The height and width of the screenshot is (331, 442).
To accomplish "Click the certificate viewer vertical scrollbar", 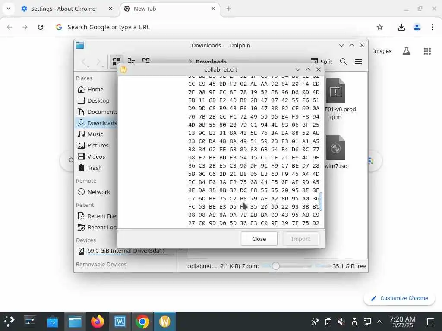I will pyautogui.click(x=321, y=201).
